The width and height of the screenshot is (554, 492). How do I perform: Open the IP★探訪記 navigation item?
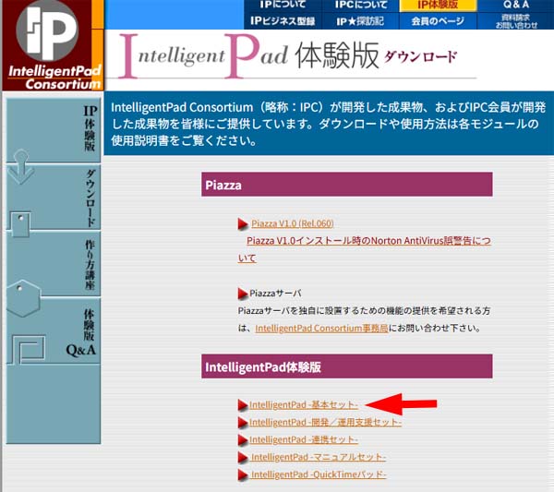point(361,19)
